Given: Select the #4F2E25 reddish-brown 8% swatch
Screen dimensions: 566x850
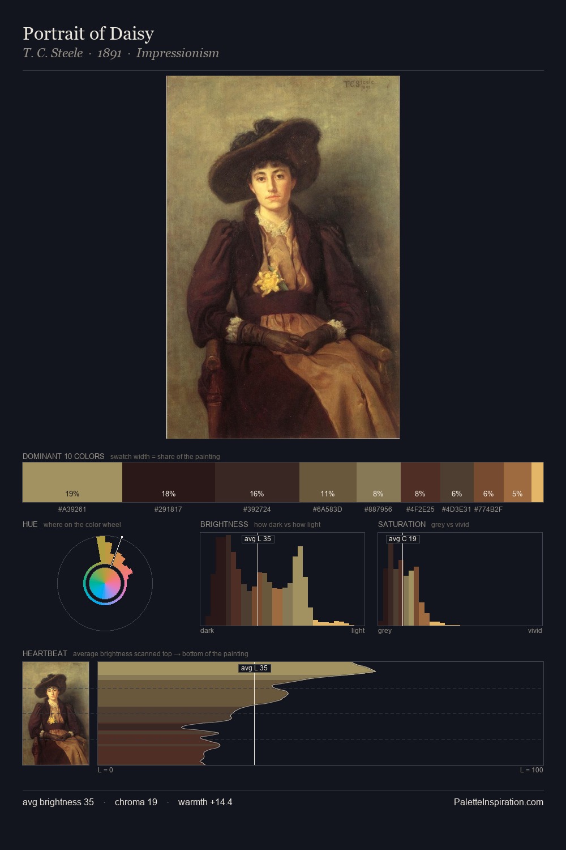Looking at the screenshot, I should 421,482.
